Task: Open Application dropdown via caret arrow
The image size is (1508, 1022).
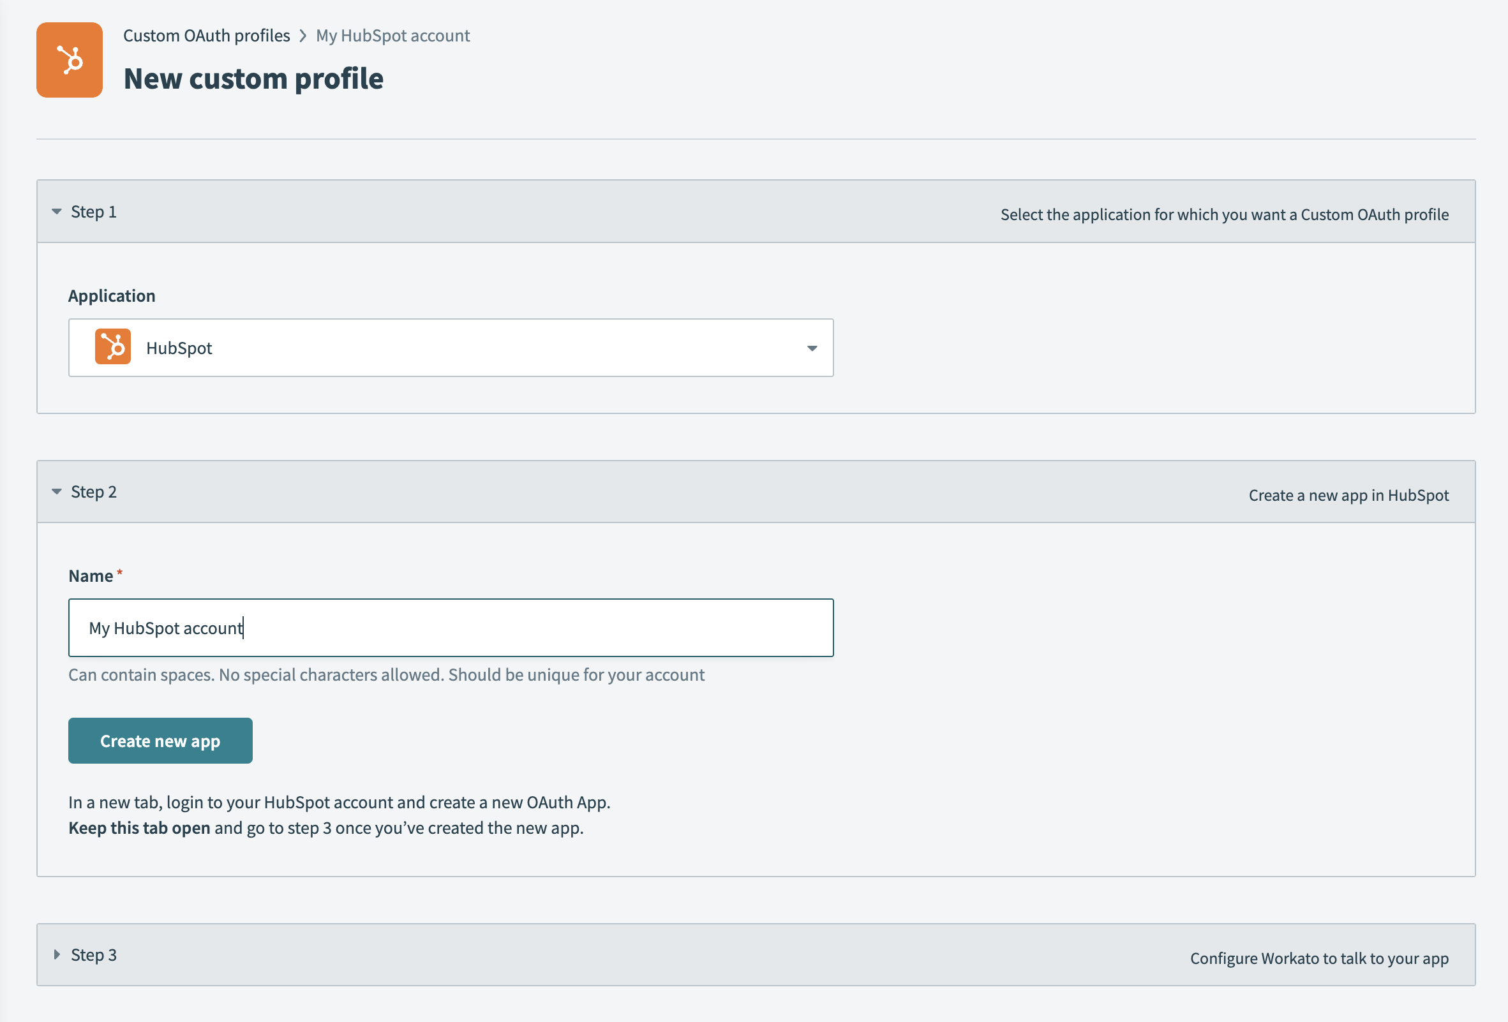Action: coord(812,348)
